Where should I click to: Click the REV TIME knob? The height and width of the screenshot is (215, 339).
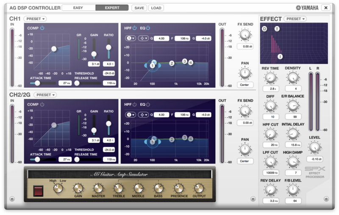coord(270,77)
